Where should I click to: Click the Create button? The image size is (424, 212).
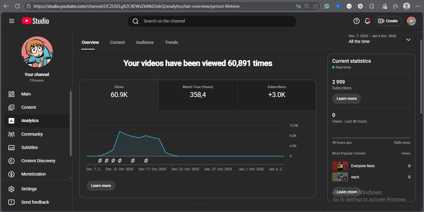(388, 21)
